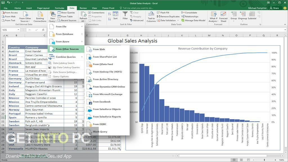Screen dimensions: 288x162
Task: Open Text to Columns
Action: click(x=151, y=17)
